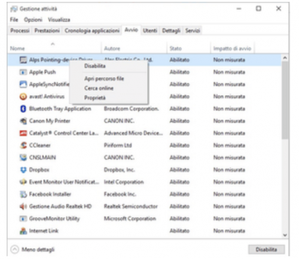
Task: Click the Canon My Printer icon
Action: coord(23,121)
